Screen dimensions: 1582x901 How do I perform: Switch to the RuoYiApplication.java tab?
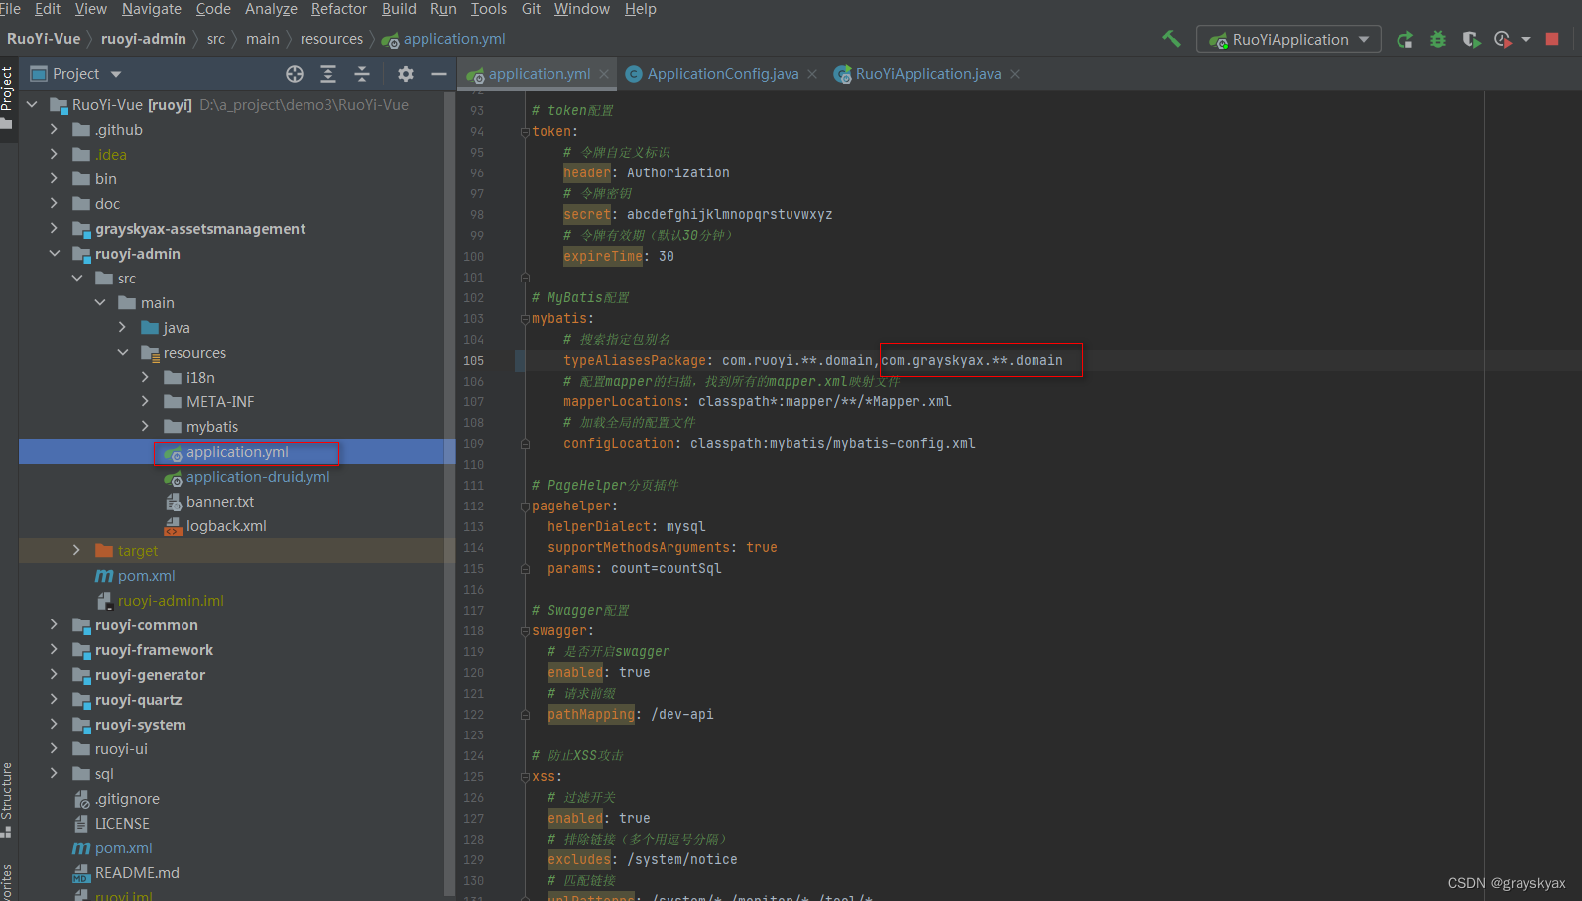[927, 74]
